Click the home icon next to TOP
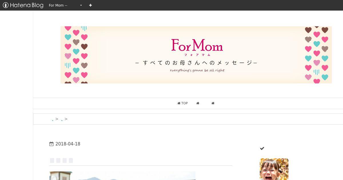The height and width of the screenshot is (180, 343). [179, 103]
